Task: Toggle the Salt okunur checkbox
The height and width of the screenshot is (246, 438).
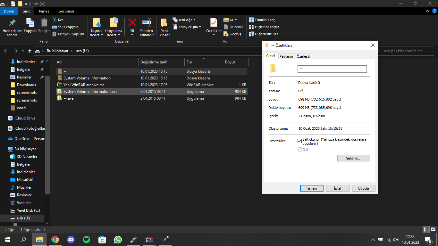Action: coord(299,141)
